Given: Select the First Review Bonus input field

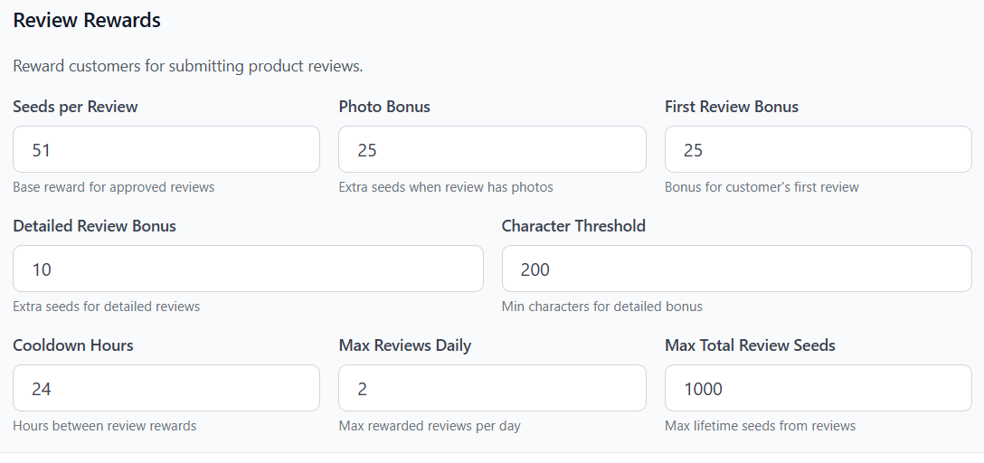Looking at the screenshot, I should [x=818, y=149].
